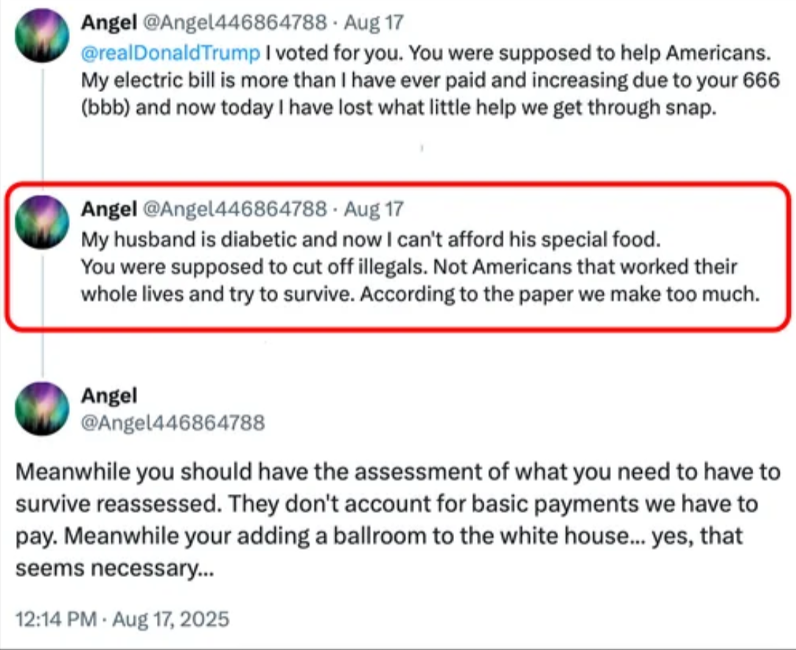
Task: Click the Aug 17, 2025 full date
Action: 171,618
